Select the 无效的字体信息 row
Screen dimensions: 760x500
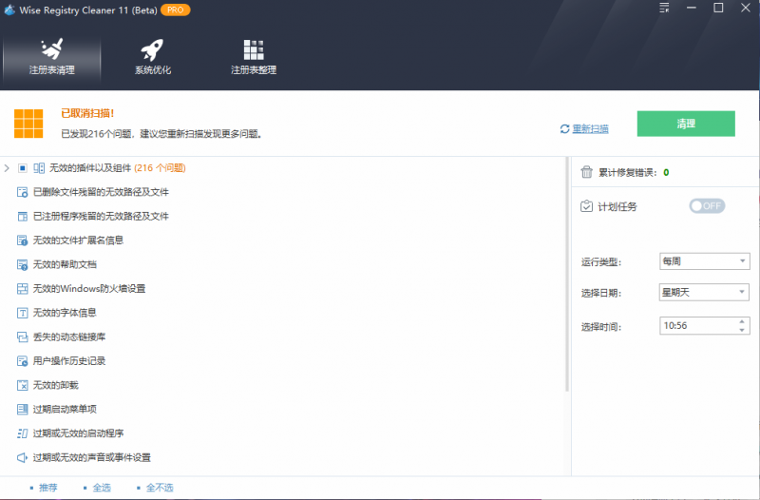65,313
